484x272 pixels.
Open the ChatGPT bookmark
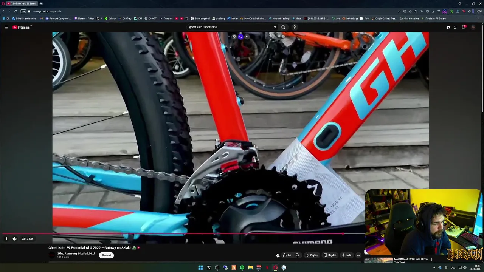(x=151, y=19)
